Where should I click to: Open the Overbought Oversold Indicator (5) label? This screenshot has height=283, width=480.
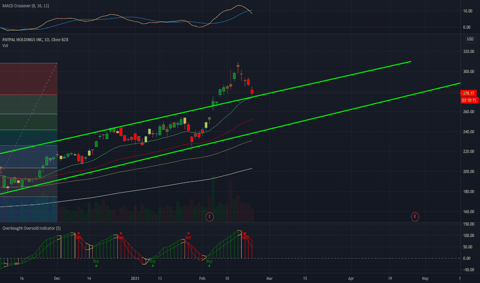click(x=31, y=228)
